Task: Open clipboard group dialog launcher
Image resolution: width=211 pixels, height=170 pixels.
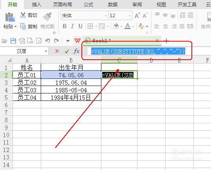Action: point(54,33)
